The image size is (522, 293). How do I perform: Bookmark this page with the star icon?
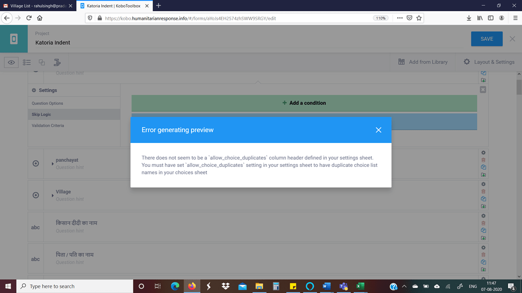coord(419,17)
